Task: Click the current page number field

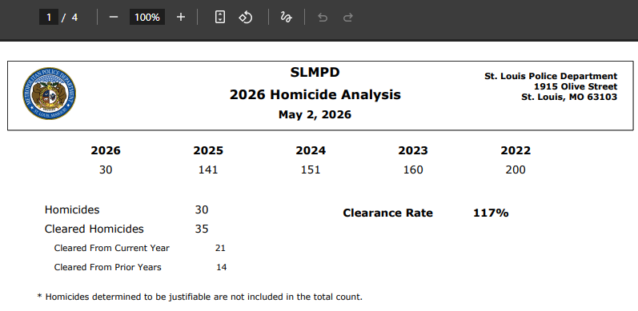Action: 49,17
